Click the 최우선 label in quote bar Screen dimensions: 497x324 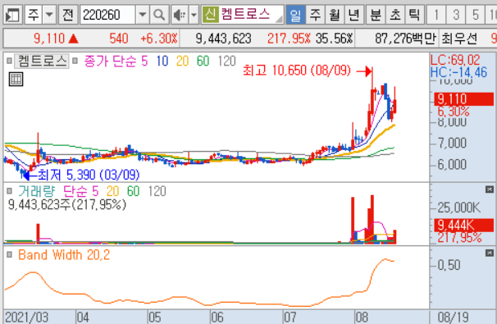click(459, 39)
